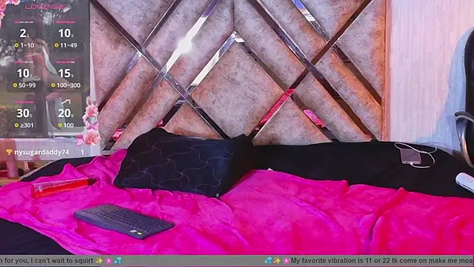Select the 10s tile for 11~49 tokens
Viewport: 474px width, 267px height.
(x=66, y=36)
